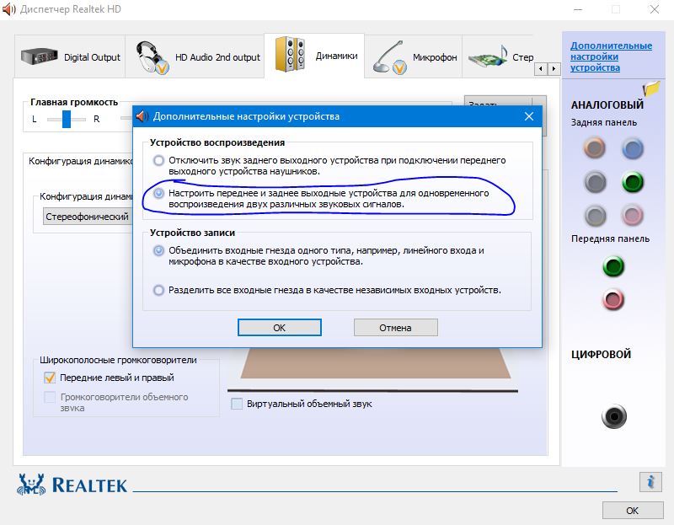Click Отмена in the dialog
Viewport: 674px width, 525px height.
[395, 328]
